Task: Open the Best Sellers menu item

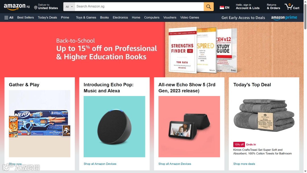Action: pos(26,17)
